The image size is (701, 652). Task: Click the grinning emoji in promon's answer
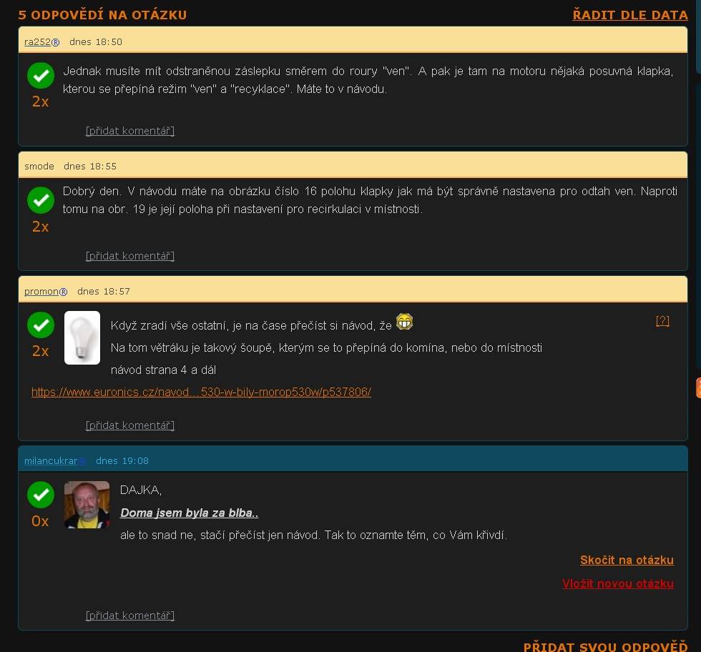pos(404,322)
